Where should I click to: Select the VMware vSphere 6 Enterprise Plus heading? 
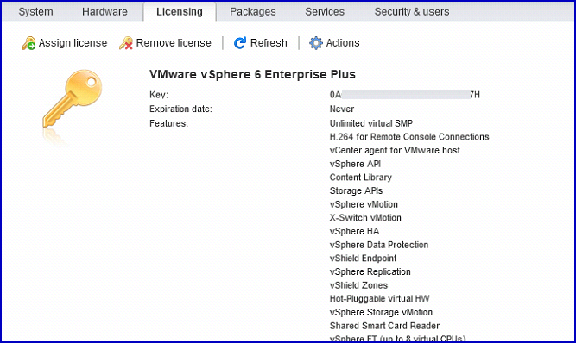(252, 74)
